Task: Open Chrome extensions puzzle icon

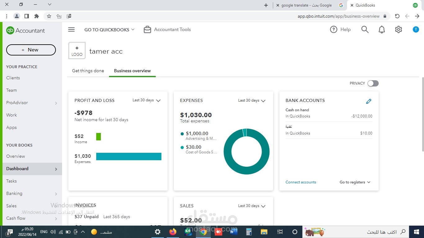Action: [37, 16]
